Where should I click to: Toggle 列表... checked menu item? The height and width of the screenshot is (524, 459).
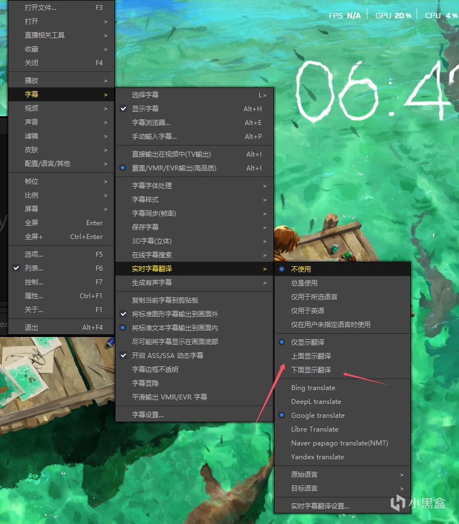pos(61,268)
